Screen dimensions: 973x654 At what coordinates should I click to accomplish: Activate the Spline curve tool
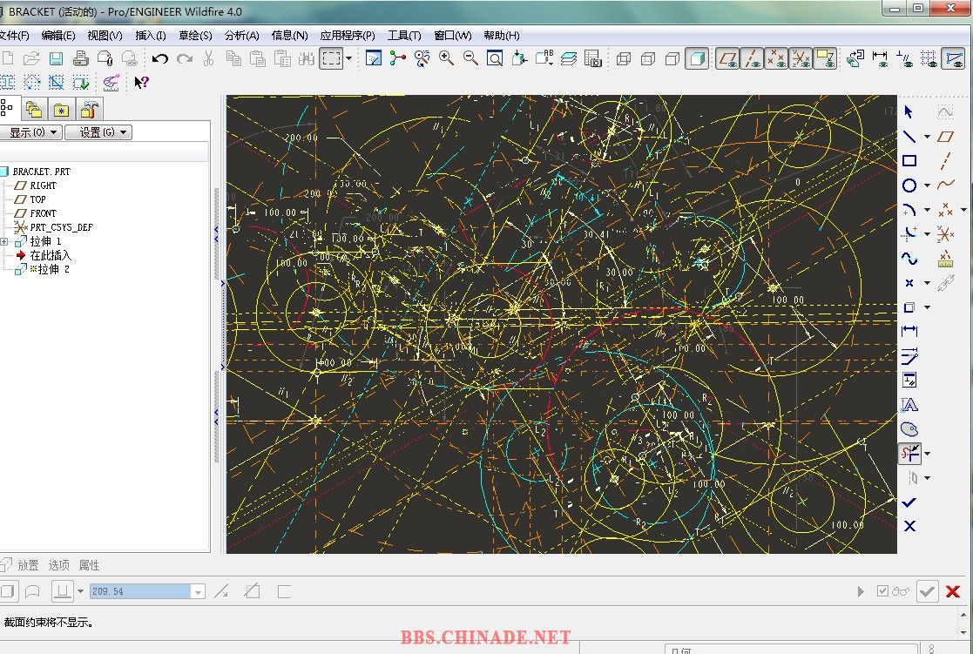point(909,259)
